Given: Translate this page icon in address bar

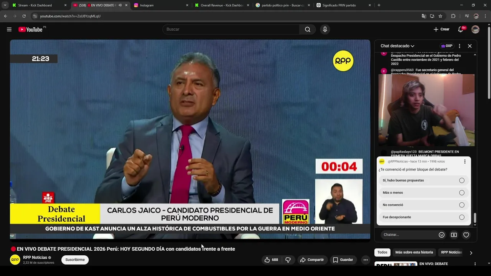Looking at the screenshot, I should (x=423, y=16).
